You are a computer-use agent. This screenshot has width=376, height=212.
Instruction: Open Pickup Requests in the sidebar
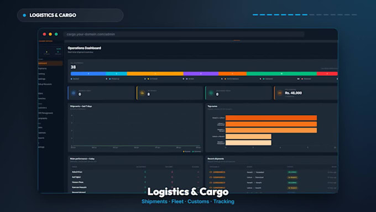coord(45,84)
